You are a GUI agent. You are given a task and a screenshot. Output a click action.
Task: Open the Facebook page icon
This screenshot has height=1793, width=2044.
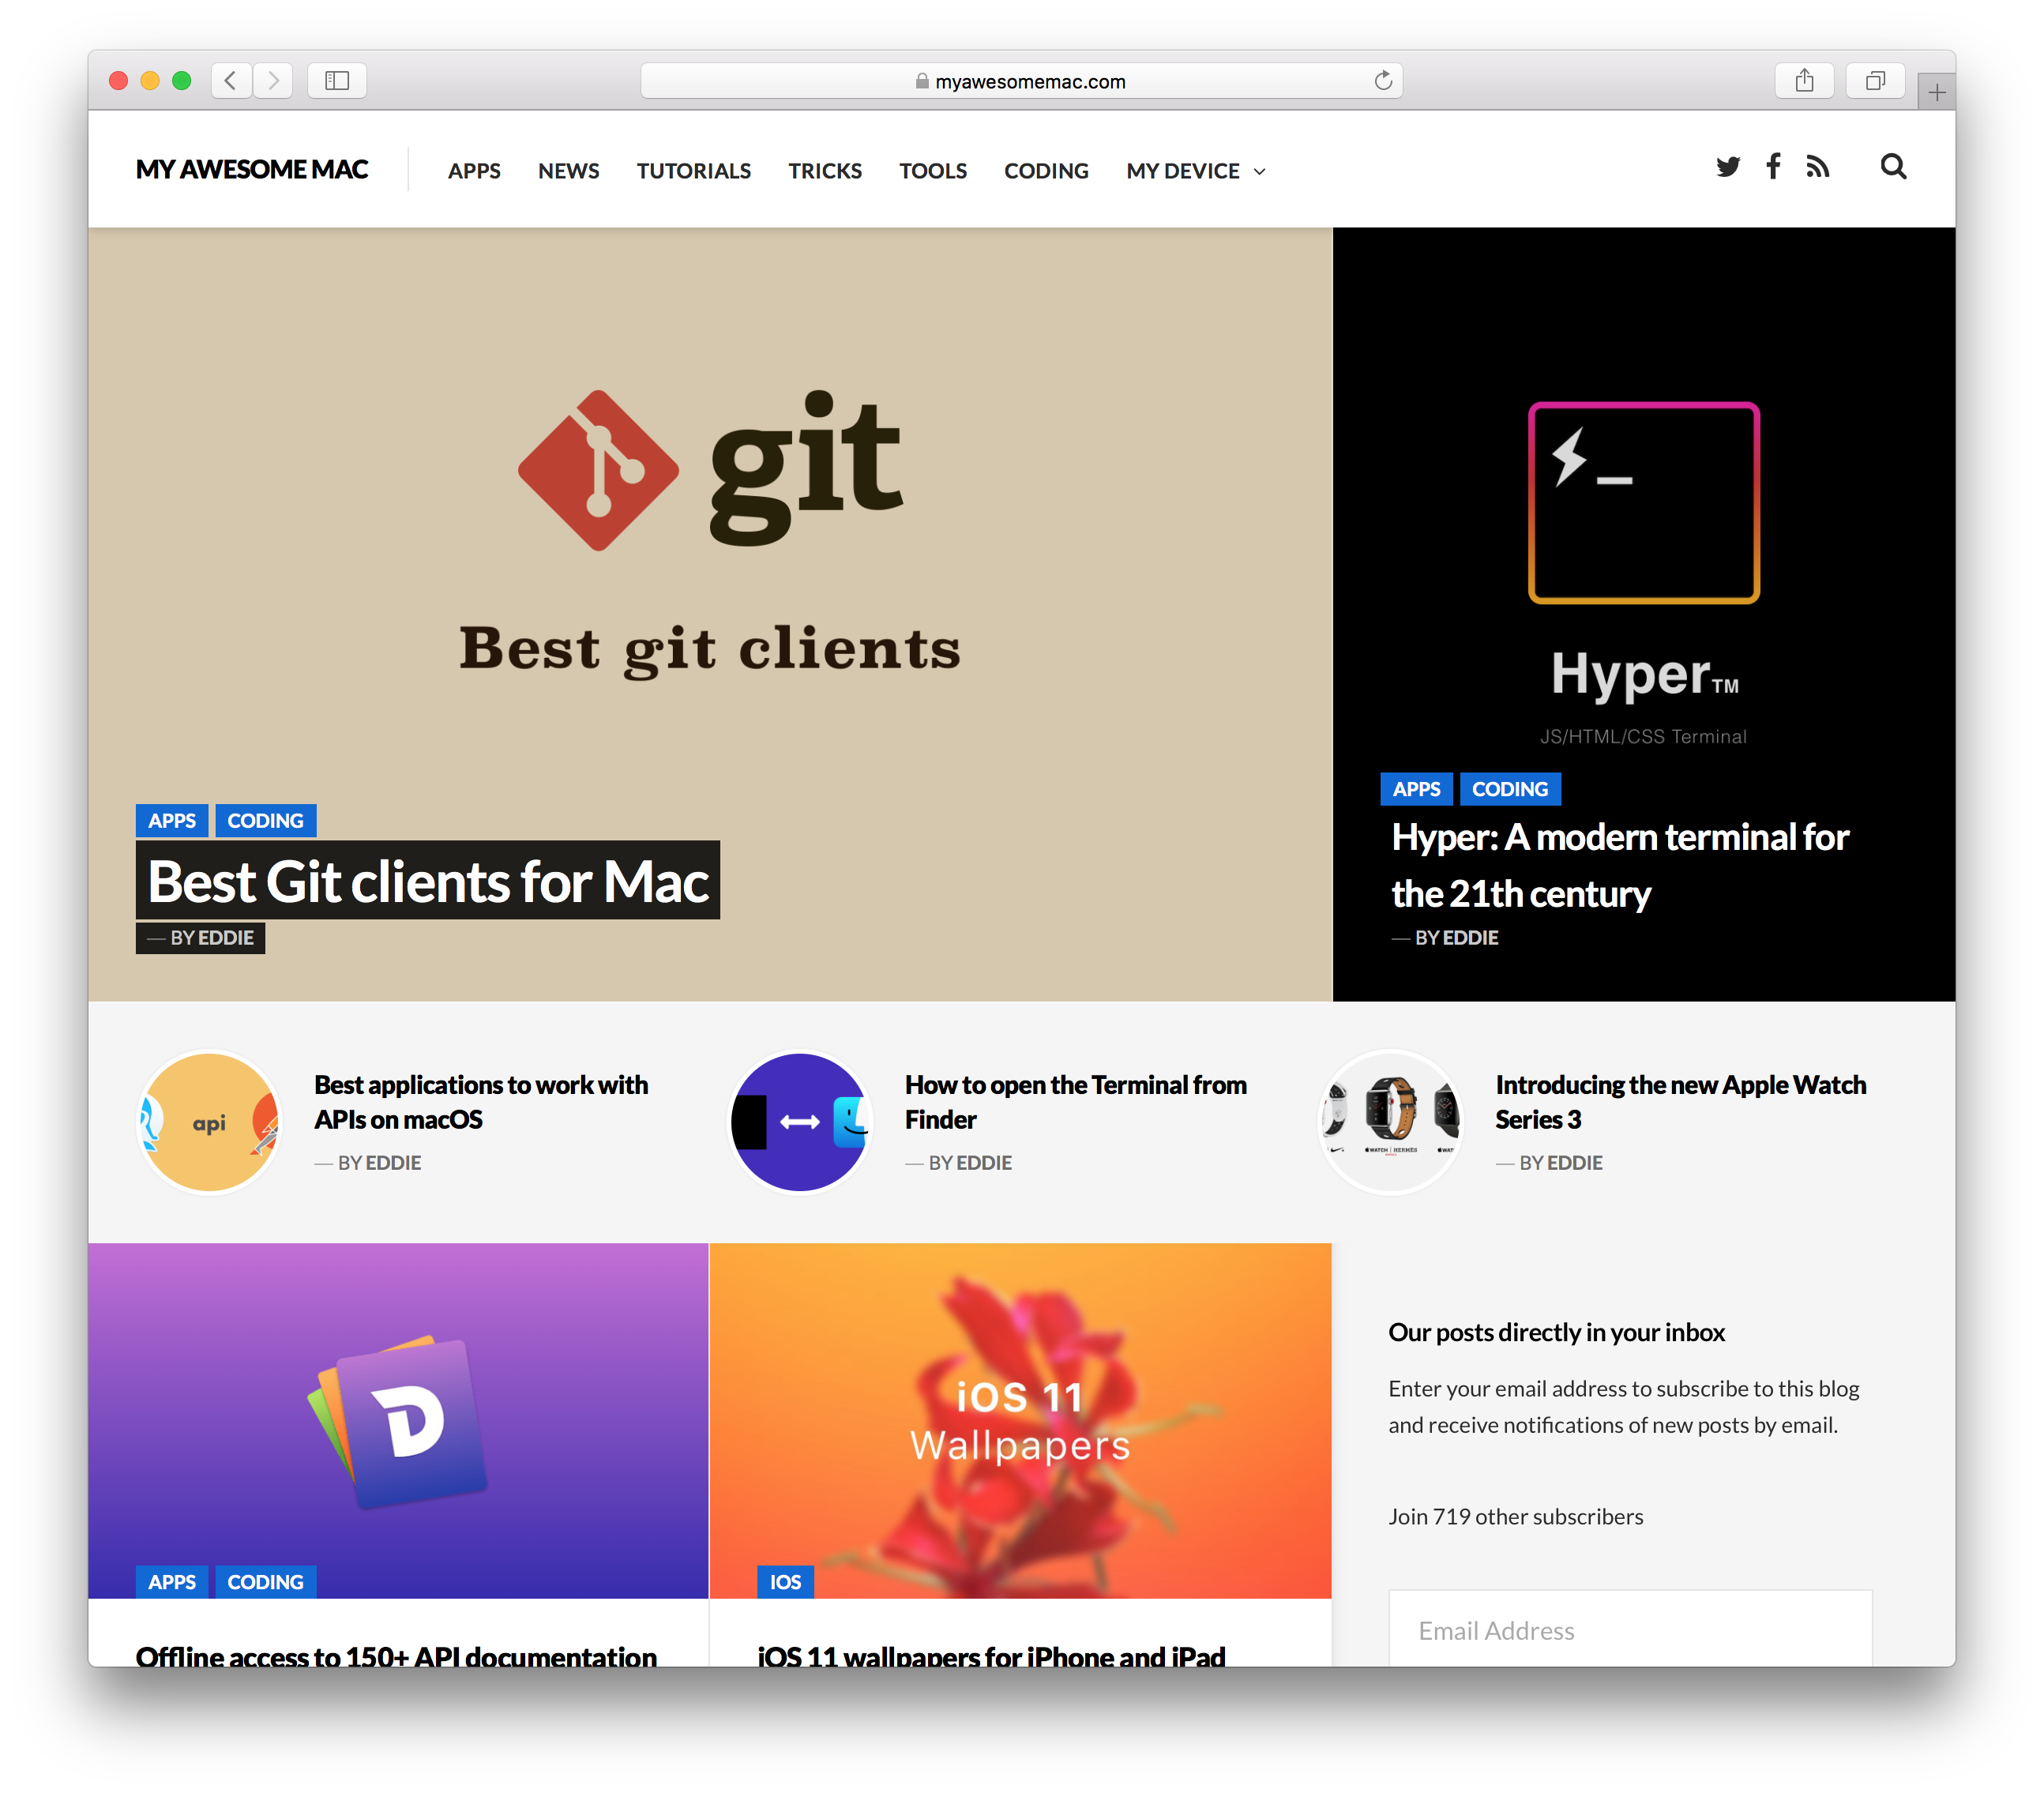(x=1773, y=166)
